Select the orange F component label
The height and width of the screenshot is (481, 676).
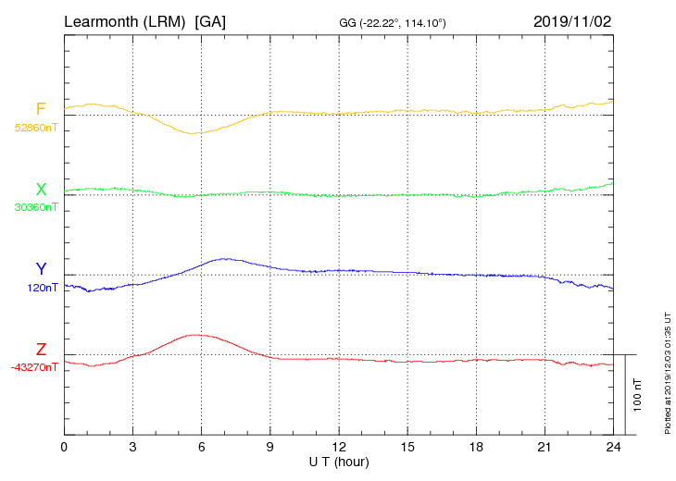coord(41,110)
